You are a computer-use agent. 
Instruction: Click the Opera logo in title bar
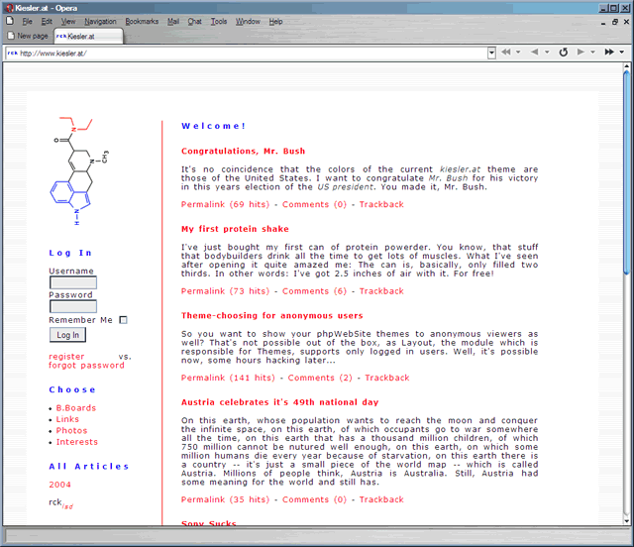click(x=9, y=8)
